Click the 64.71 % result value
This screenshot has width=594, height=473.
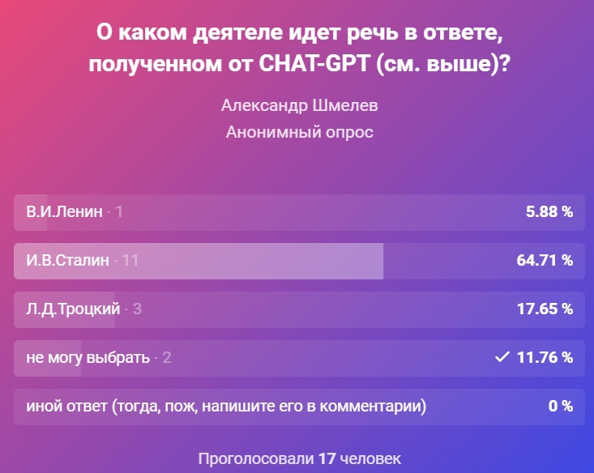coord(545,260)
